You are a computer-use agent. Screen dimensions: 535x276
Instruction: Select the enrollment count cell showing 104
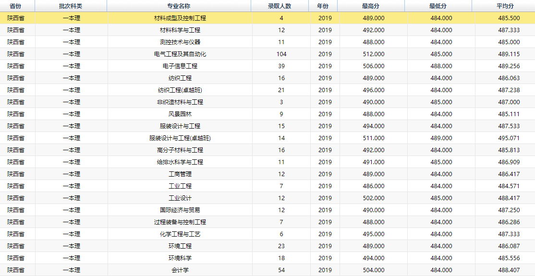(281, 54)
